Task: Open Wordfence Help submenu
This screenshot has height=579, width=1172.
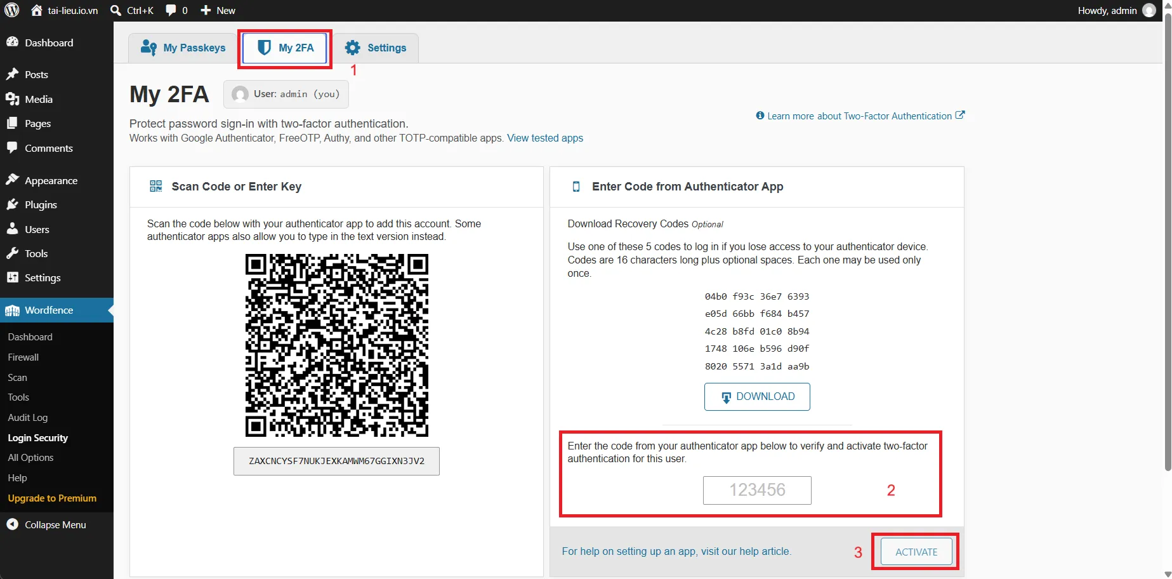Action: coord(17,477)
